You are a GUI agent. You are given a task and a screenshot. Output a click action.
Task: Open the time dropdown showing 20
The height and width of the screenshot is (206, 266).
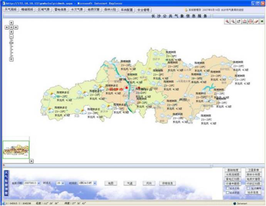click(60, 183)
